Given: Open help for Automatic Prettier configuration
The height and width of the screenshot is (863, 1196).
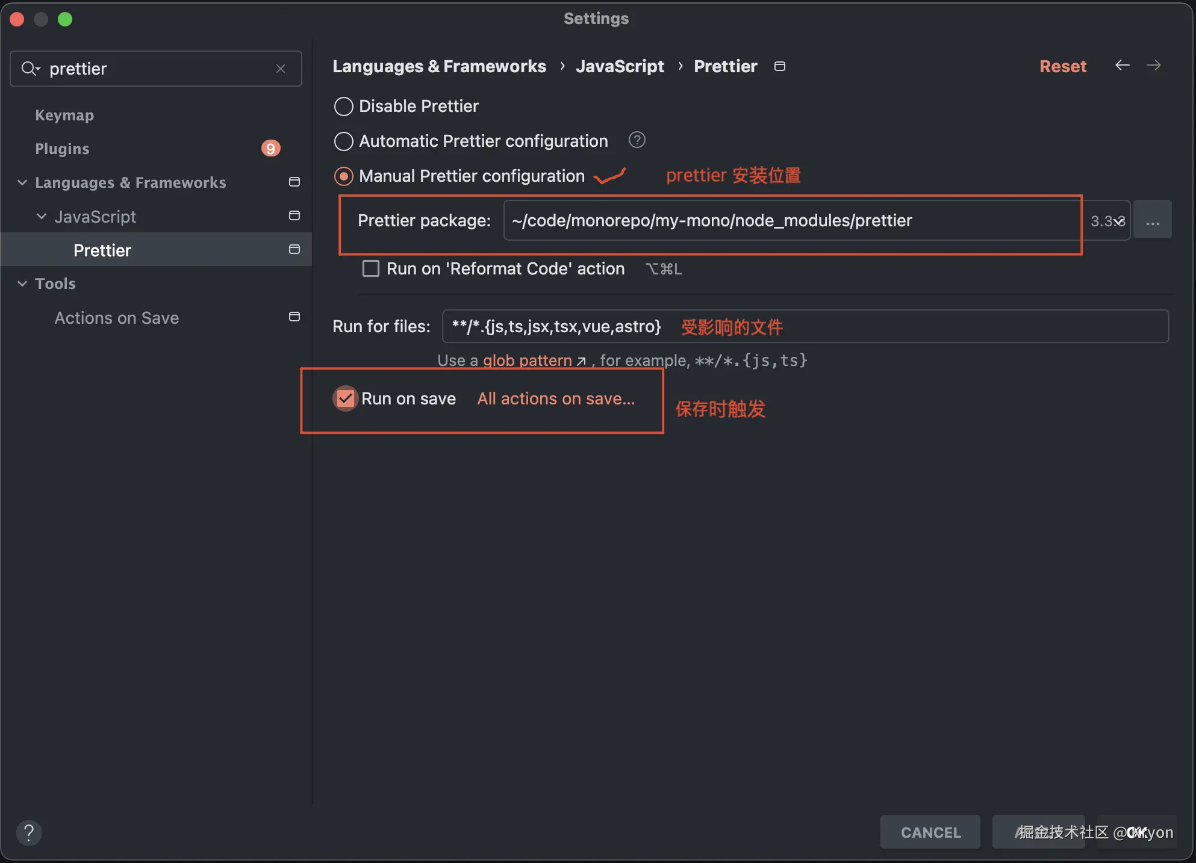Looking at the screenshot, I should coord(637,140).
